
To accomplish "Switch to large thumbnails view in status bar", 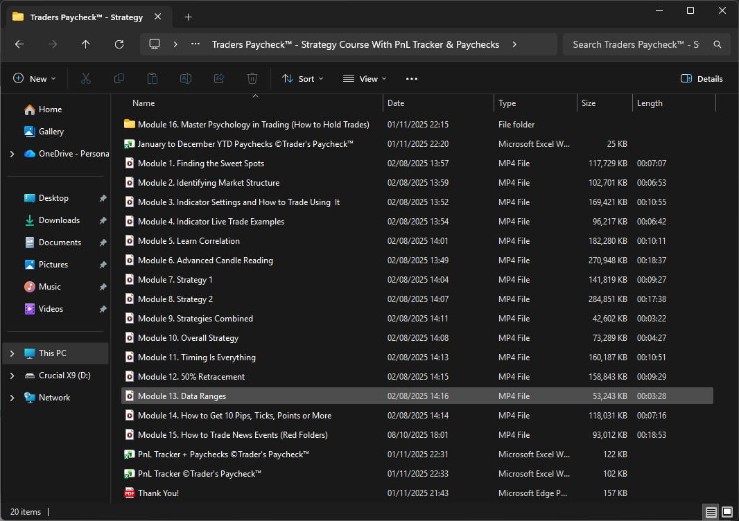I will pos(727,512).
